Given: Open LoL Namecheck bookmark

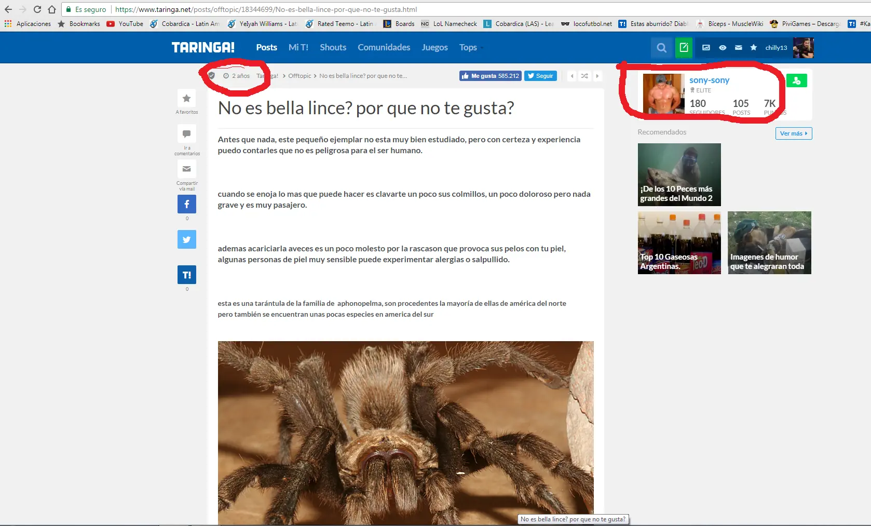Looking at the screenshot, I should click(449, 24).
